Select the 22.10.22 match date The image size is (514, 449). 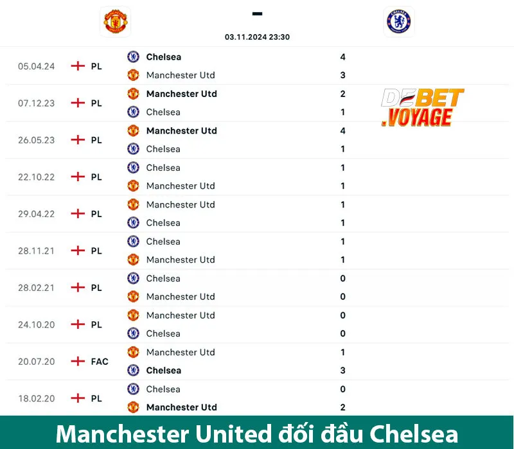[37, 177]
